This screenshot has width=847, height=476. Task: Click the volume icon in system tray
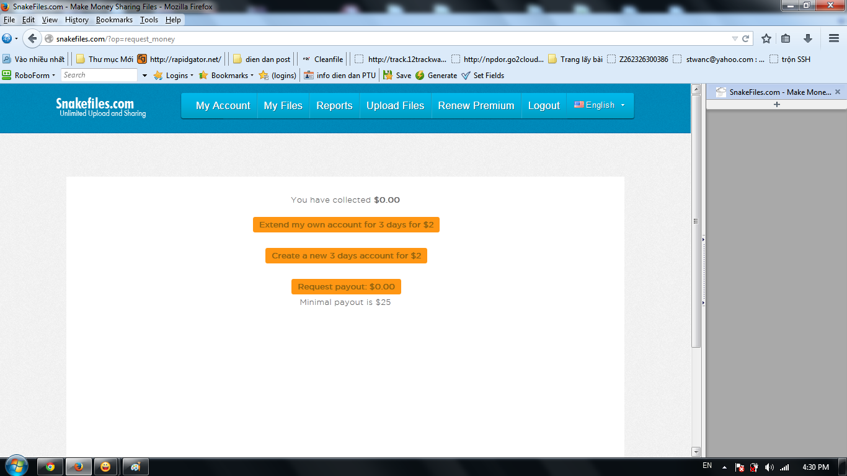[769, 467]
